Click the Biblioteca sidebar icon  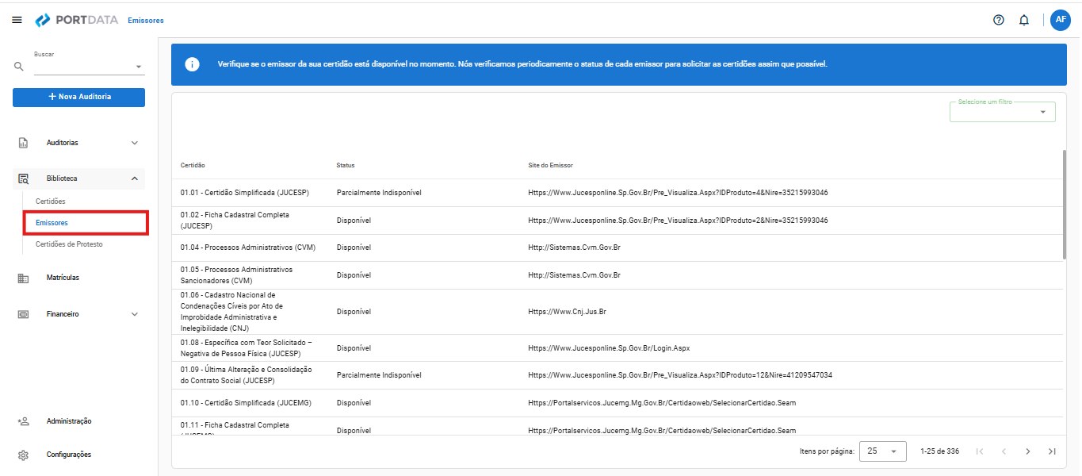24,179
